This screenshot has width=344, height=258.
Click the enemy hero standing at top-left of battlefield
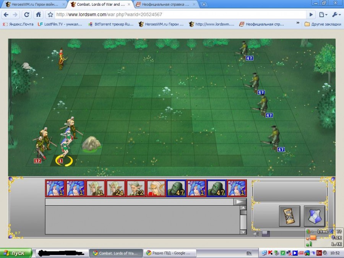pyautogui.click(x=62, y=59)
